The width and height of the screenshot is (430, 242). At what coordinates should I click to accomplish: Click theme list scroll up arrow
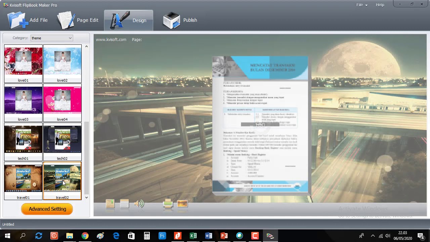(x=86, y=46)
